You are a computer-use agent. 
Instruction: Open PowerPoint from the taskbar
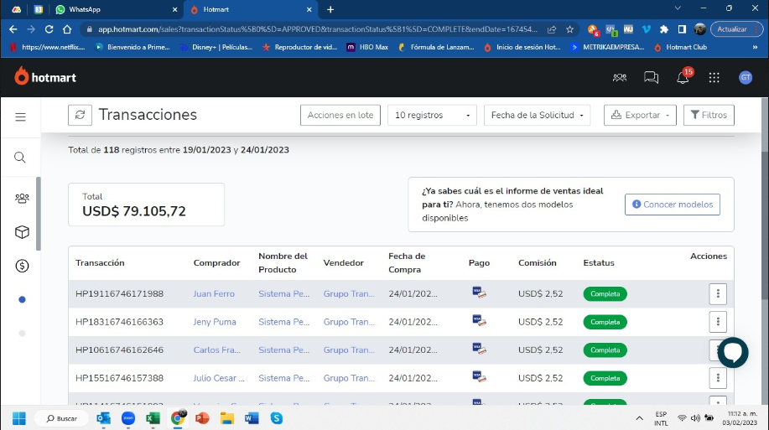pyautogui.click(x=202, y=418)
